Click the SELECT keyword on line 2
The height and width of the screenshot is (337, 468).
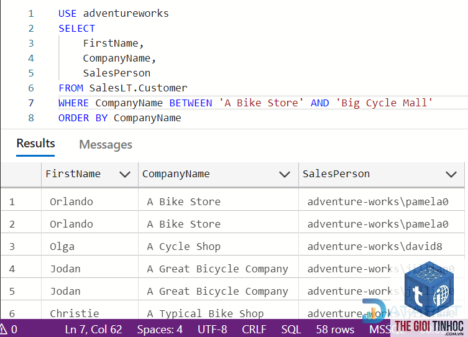76,29
